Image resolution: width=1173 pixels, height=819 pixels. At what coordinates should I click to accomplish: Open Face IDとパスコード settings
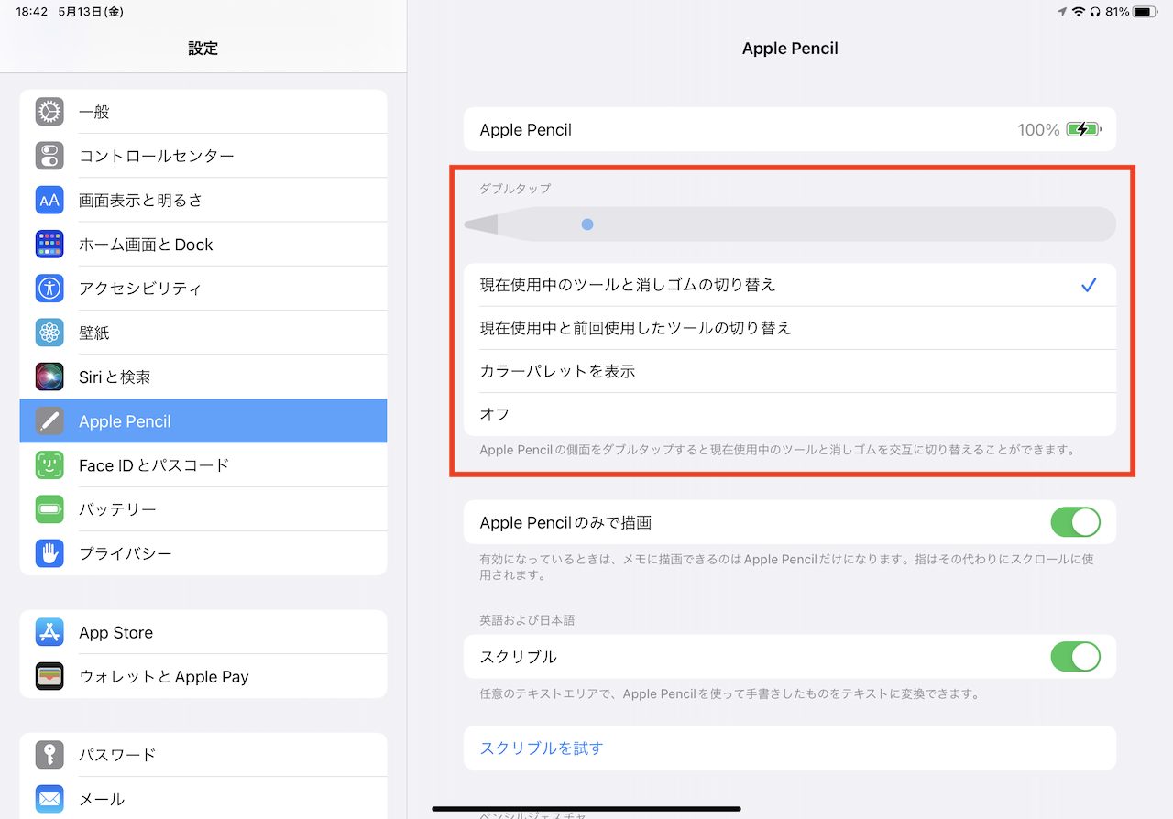tap(203, 465)
